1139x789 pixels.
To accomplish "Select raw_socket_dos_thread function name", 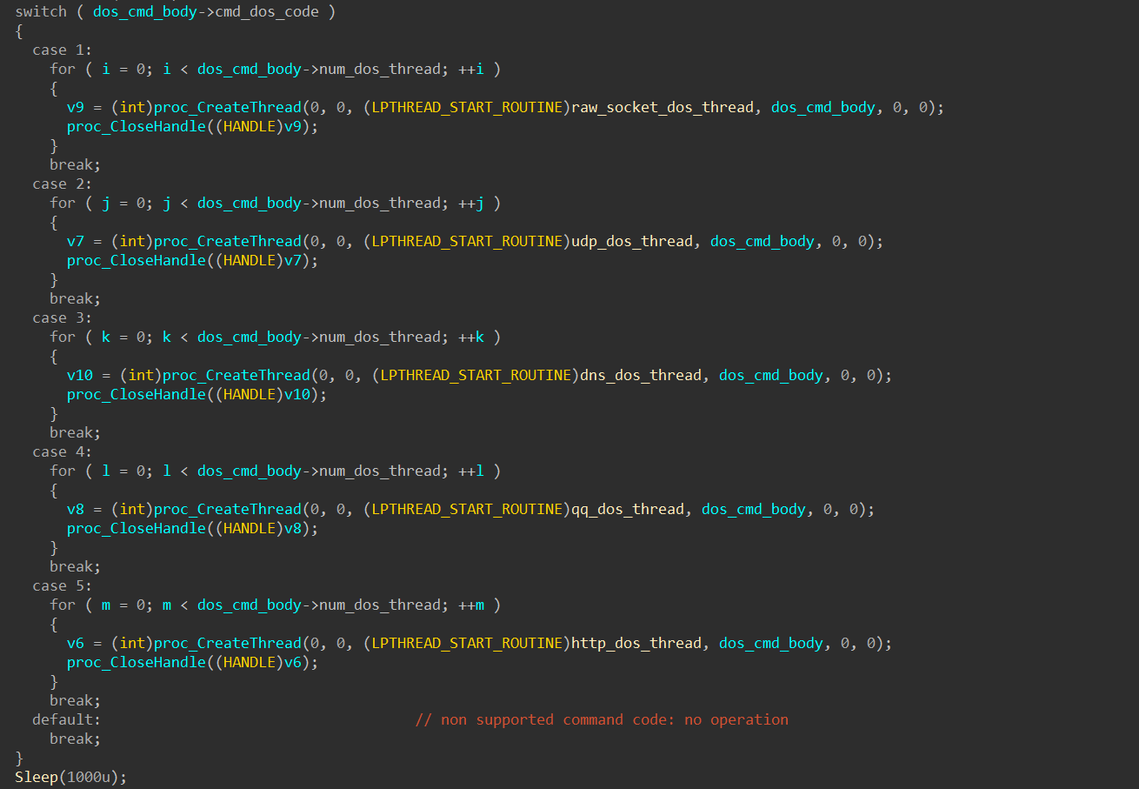I will point(662,107).
